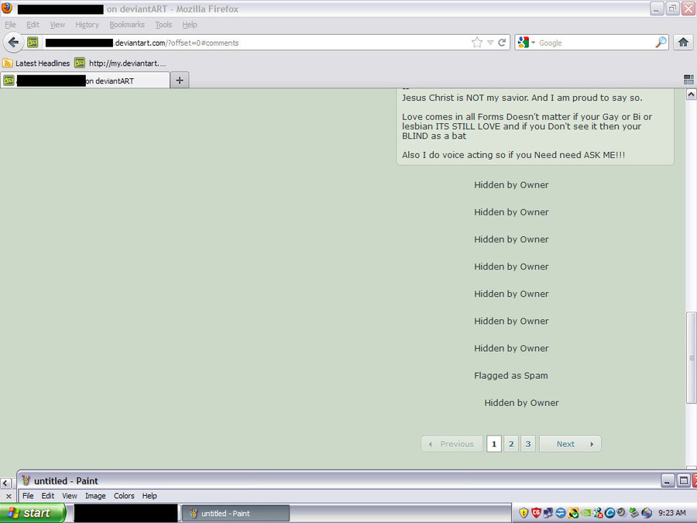This screenshot has width=697, height=523.
Task: Click the network connection tray icon
Action: pyautogui.click(x=548, y=513)
